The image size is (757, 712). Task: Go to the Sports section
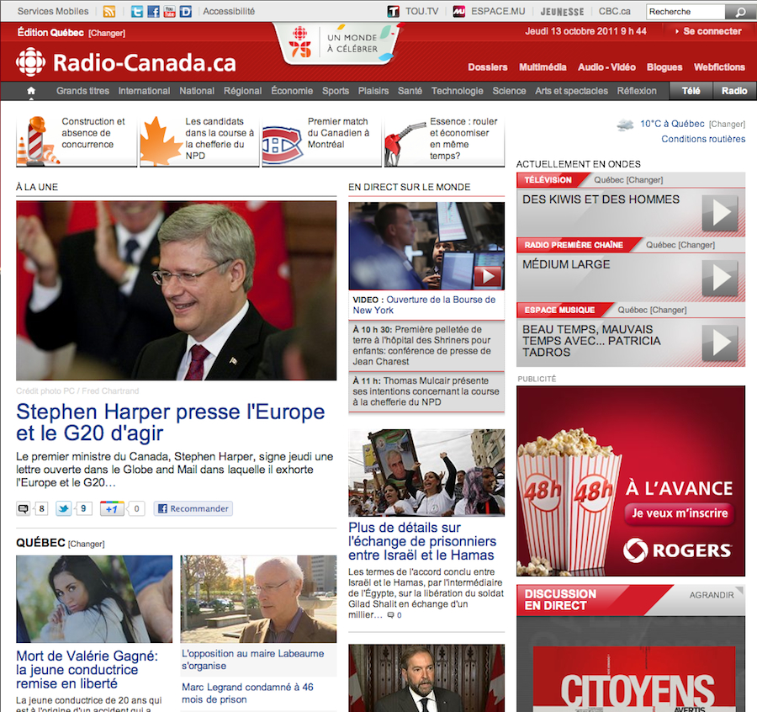pos(336,91)
